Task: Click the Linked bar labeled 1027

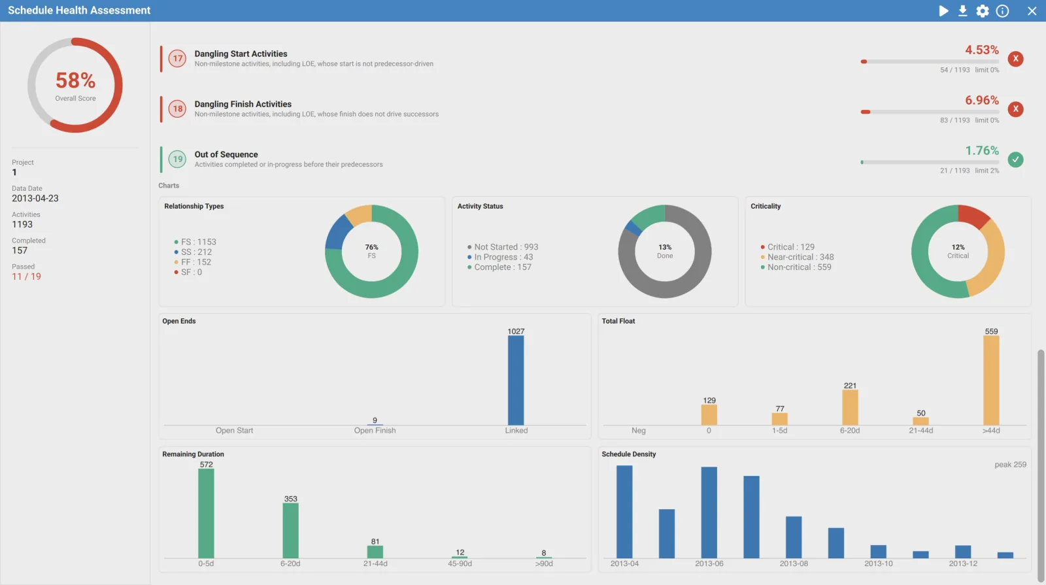Action: tap(516, 380)
